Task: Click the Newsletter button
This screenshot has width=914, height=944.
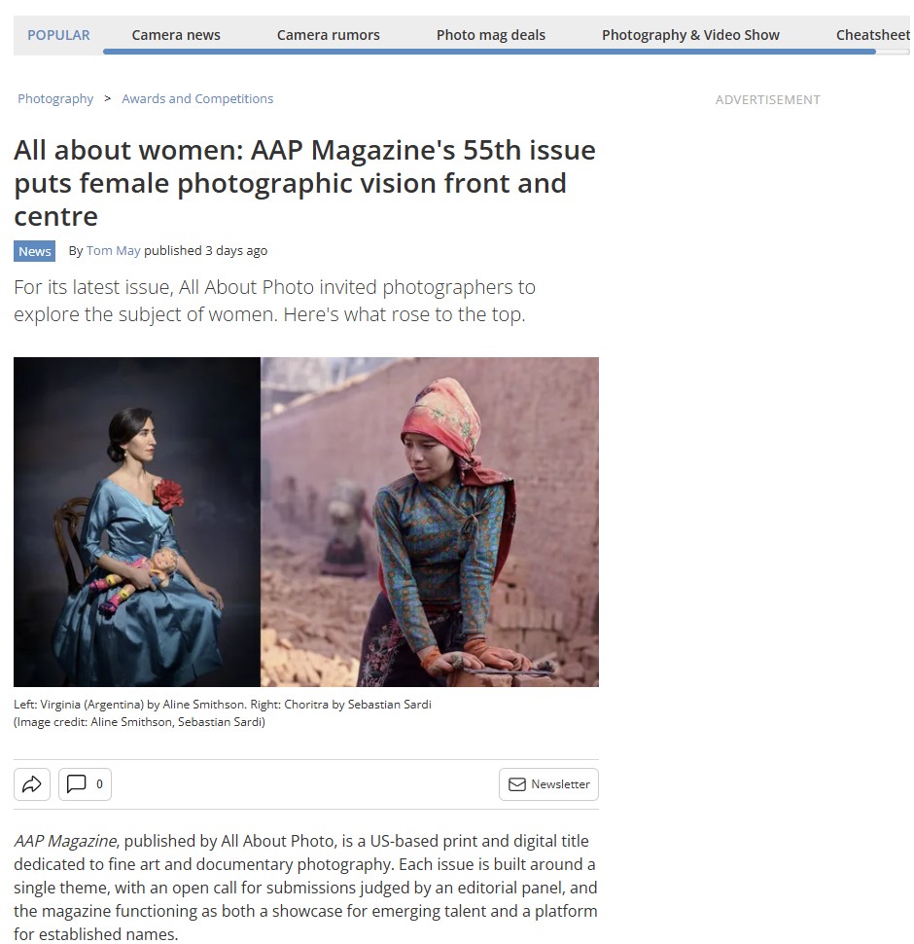Action: click(x=548, y=784)
